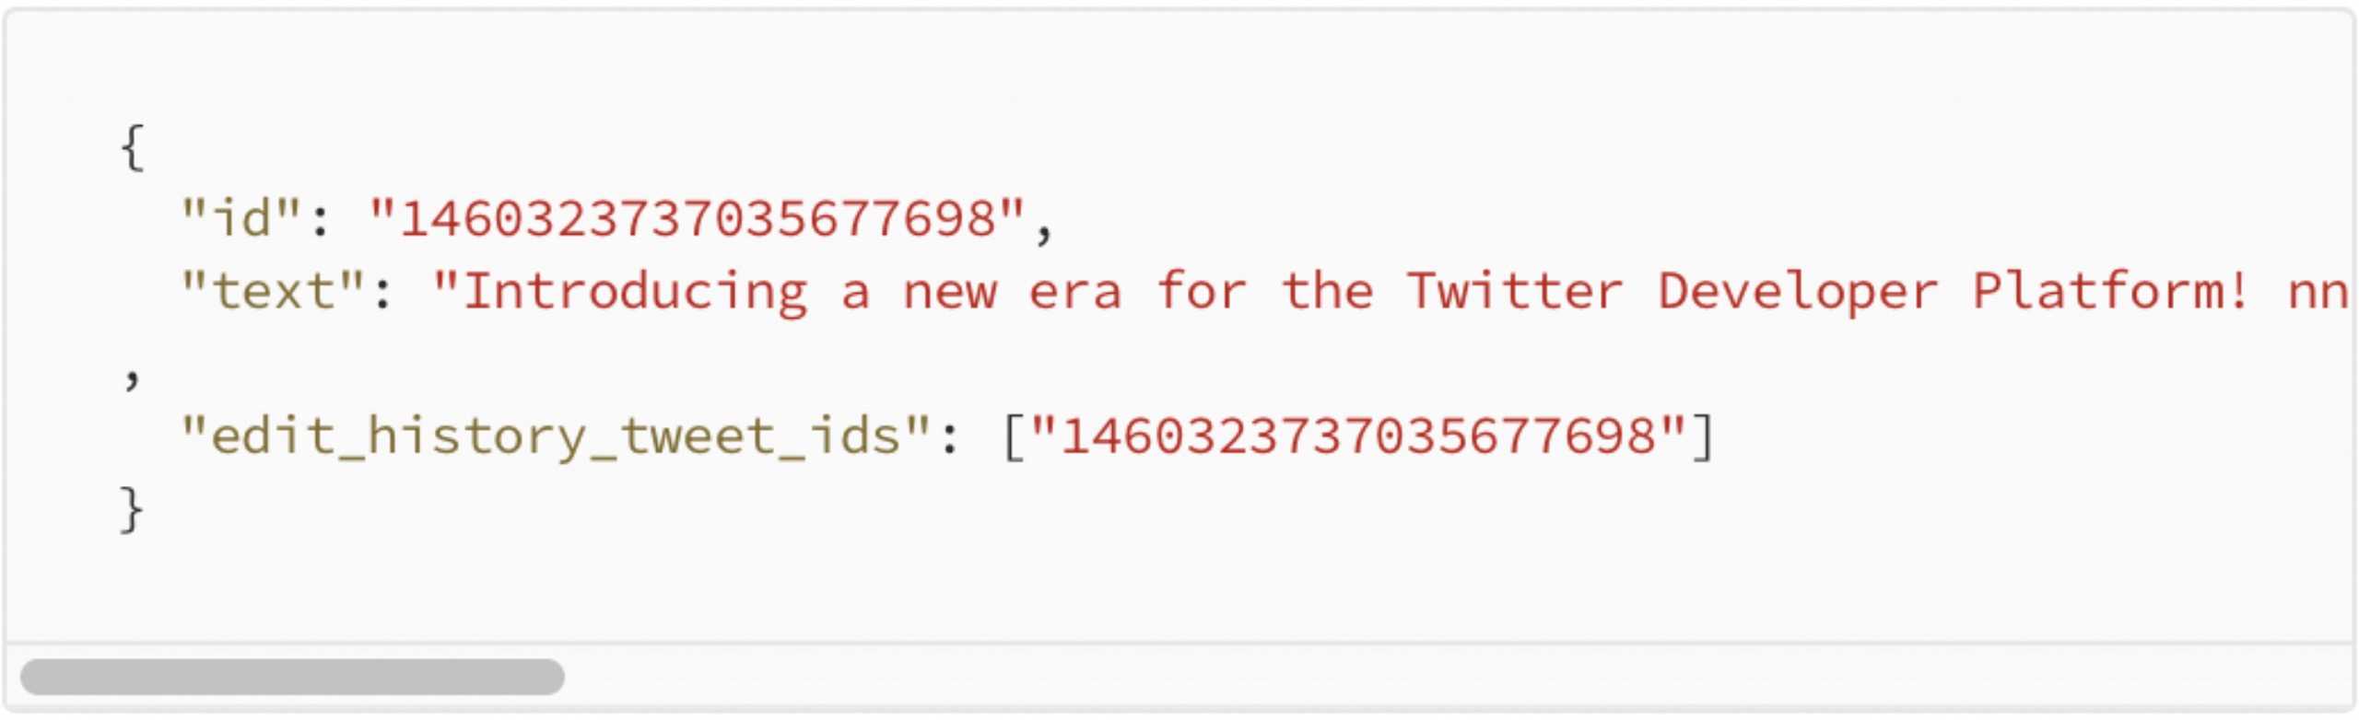
Task: Click the "edit_history_tweet_ids" key
Action: click(x=555, y=436)
